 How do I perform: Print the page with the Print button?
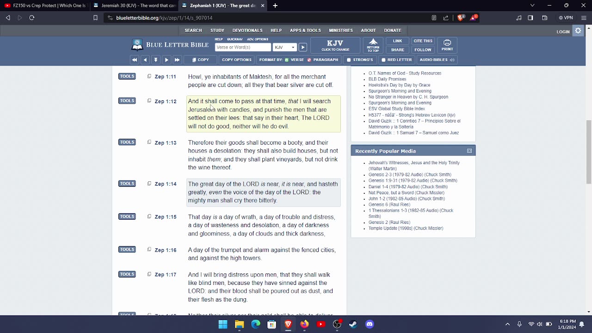pyautogui.click(x=447, y=45)
